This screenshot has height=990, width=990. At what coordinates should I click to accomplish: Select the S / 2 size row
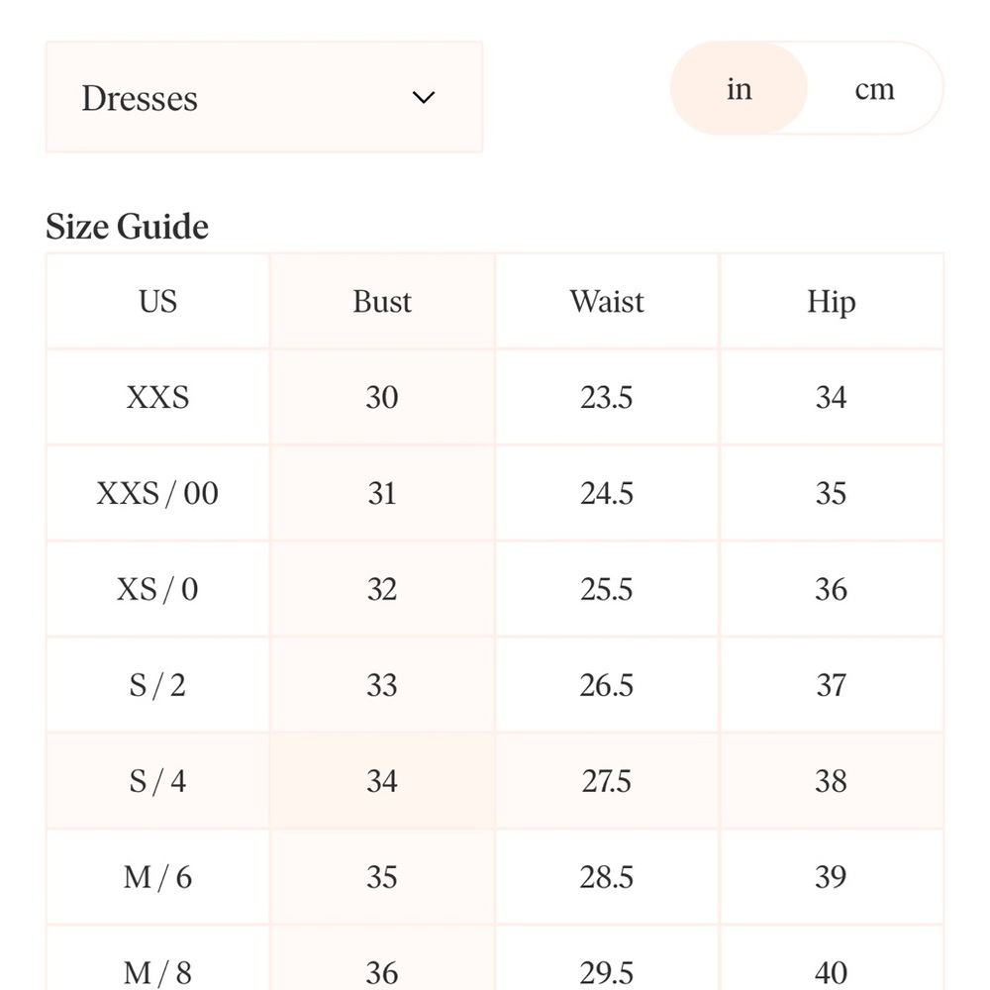495,685
